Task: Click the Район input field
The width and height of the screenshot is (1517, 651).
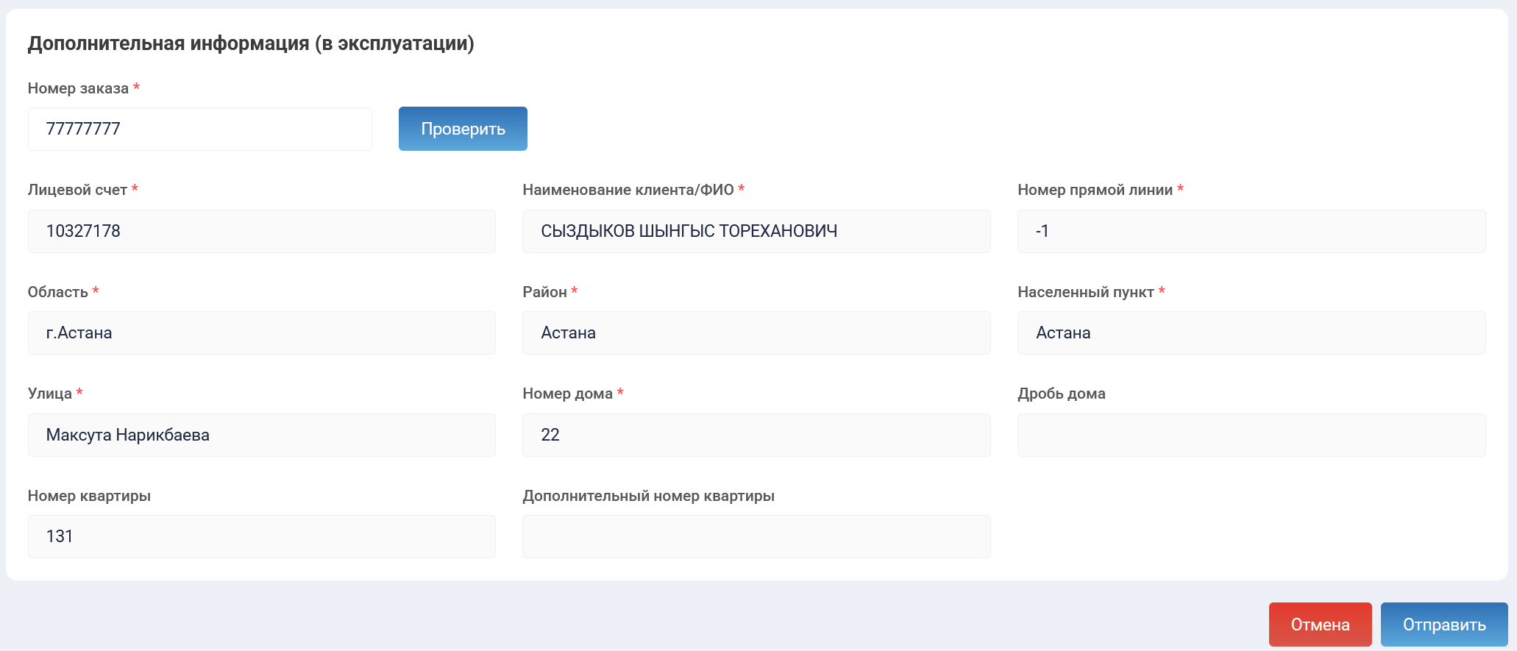Action: click(x=756, y=332)
